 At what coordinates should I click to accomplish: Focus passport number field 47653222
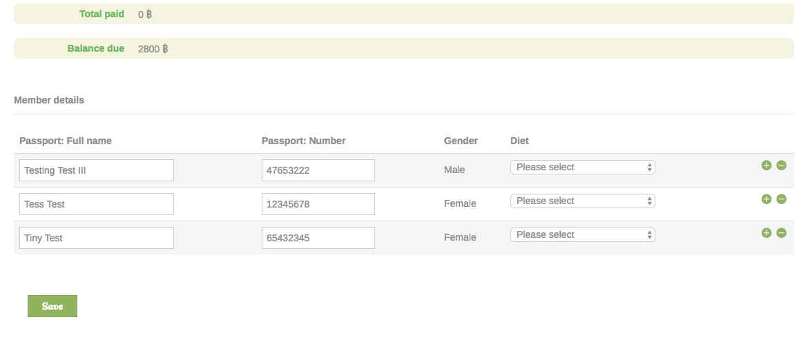tap(318, 170)
